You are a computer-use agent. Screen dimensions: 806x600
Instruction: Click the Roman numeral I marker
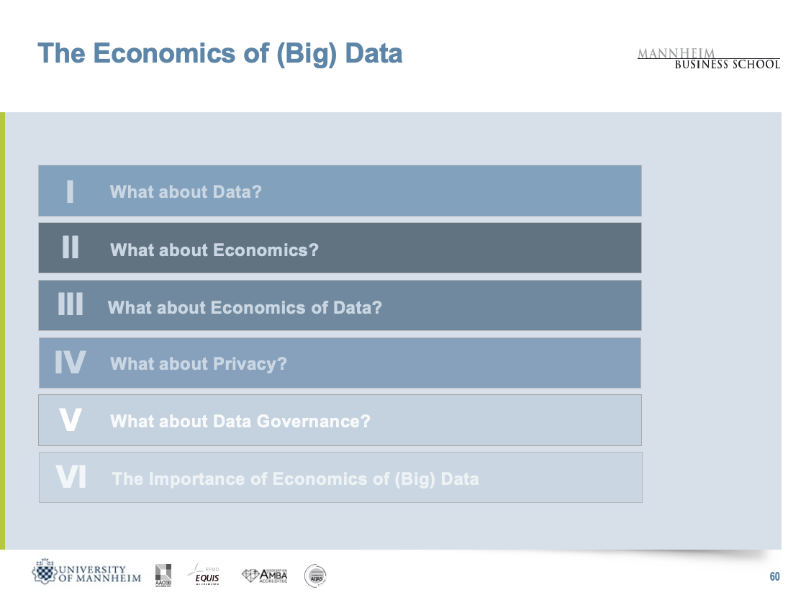[x=70, y=191]
